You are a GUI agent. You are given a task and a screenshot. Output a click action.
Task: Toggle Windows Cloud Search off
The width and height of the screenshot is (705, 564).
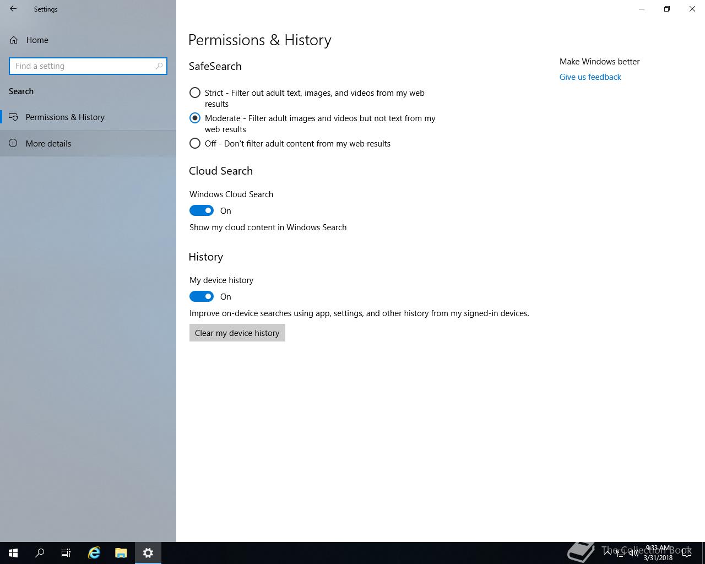[202, 210]
